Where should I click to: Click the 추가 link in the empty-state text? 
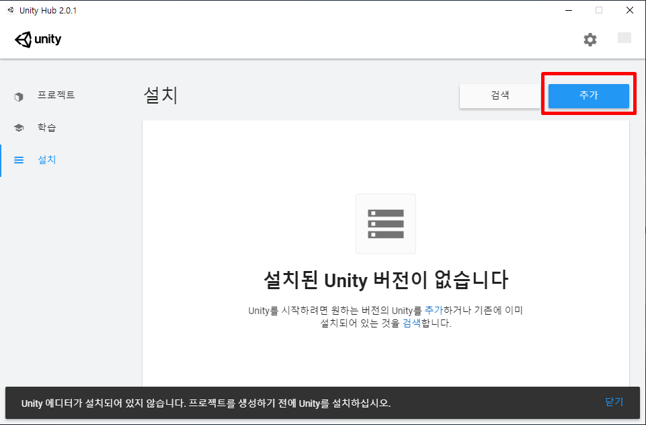pyautogui.click(x=434, y=311)
